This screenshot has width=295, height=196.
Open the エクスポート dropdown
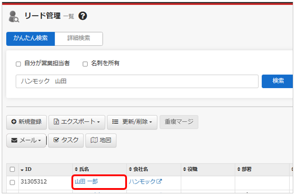tap(77, 122)
